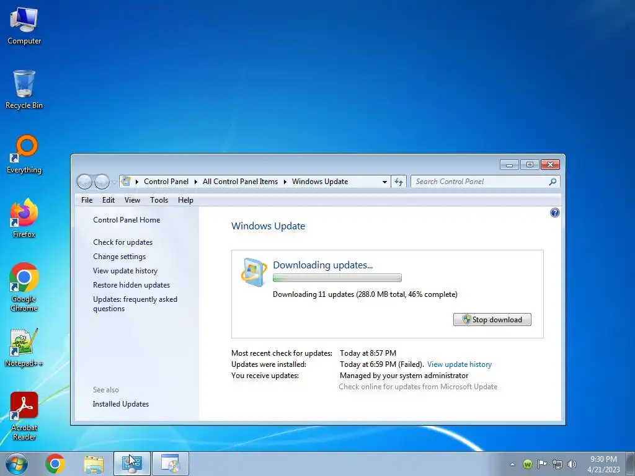Click the Windows Update shield icon

coord(254,273)
